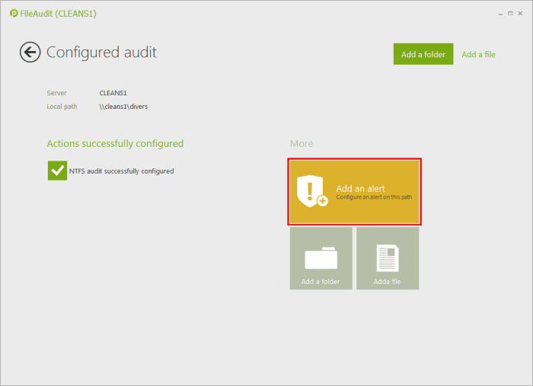Click the folder icon in the gray tile
This screenshot has height=386, width=533.
tap(321, 259)
